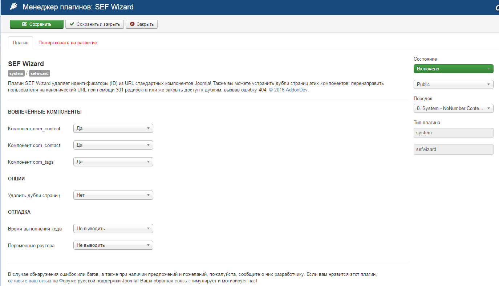The image size is (499, 286).
Task: Click the sefwizard readonly field
Action: pos(454,150)
